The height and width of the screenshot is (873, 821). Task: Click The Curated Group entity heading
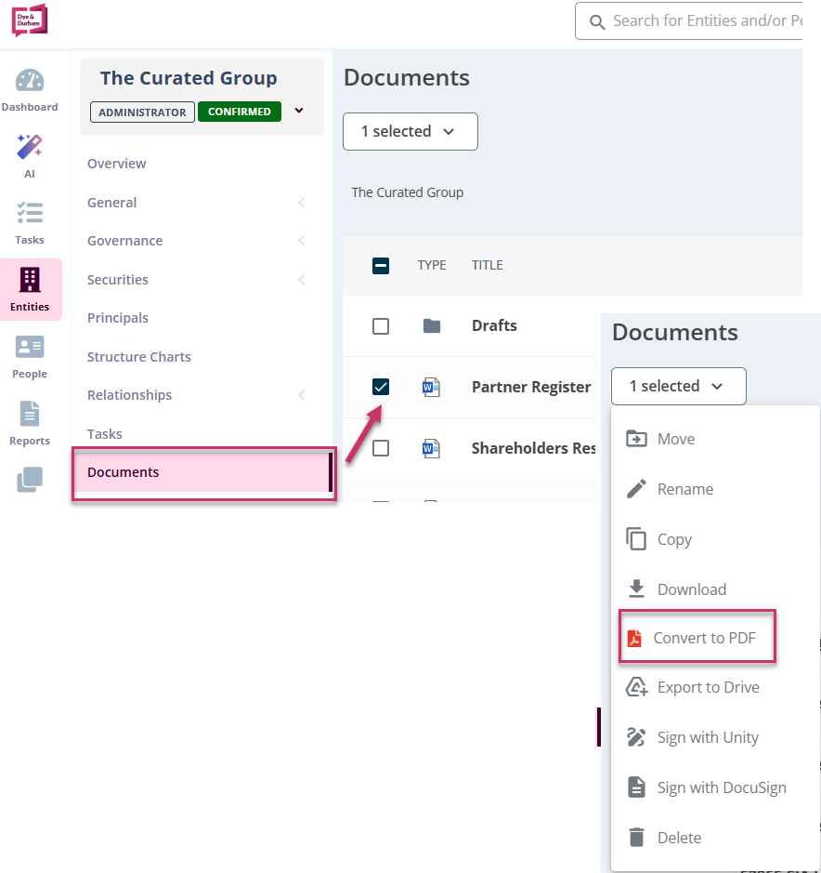click(x=189, y=78)
